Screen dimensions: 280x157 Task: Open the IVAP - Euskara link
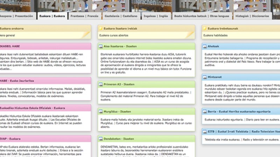click(x=10, y=139)
